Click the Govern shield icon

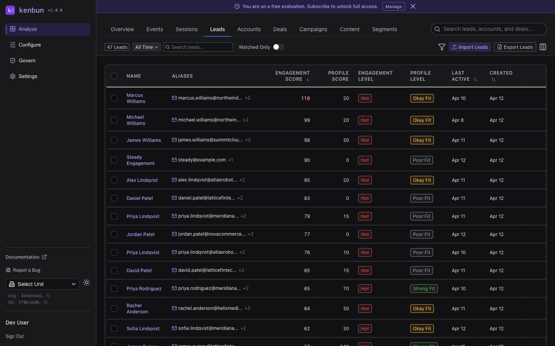coord(13,61)
